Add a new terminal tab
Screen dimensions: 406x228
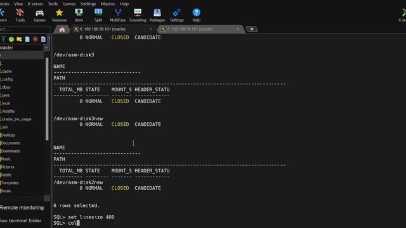(252, 29)
